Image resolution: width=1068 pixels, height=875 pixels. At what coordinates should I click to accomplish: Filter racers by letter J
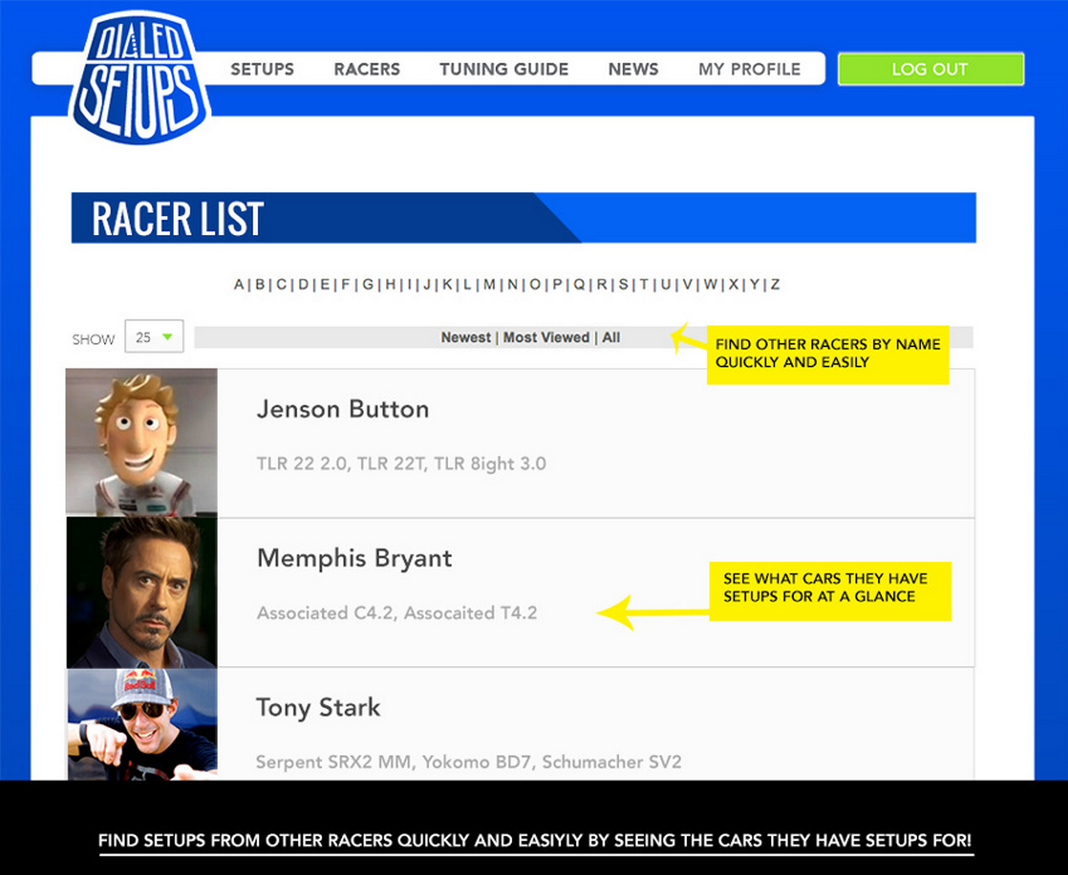(x=427, y=284)
